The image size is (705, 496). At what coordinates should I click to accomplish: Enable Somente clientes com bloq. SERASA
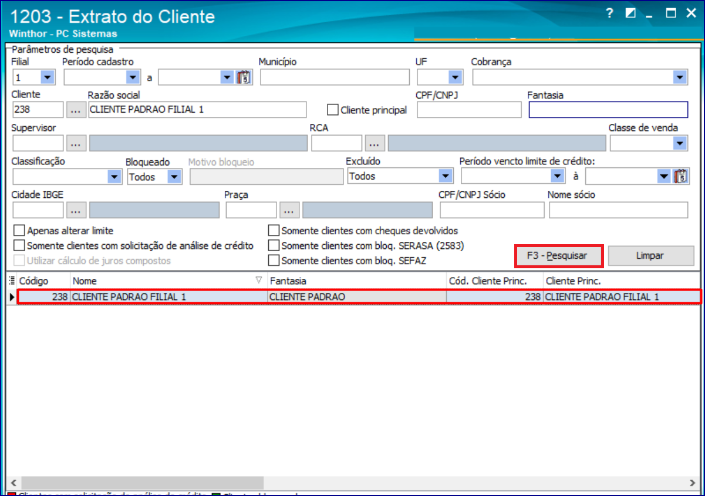coord(274,245)
